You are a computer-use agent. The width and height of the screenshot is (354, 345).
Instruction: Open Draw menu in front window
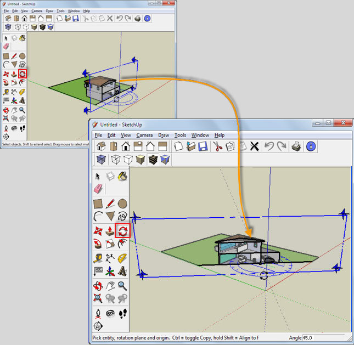(164, 135)
